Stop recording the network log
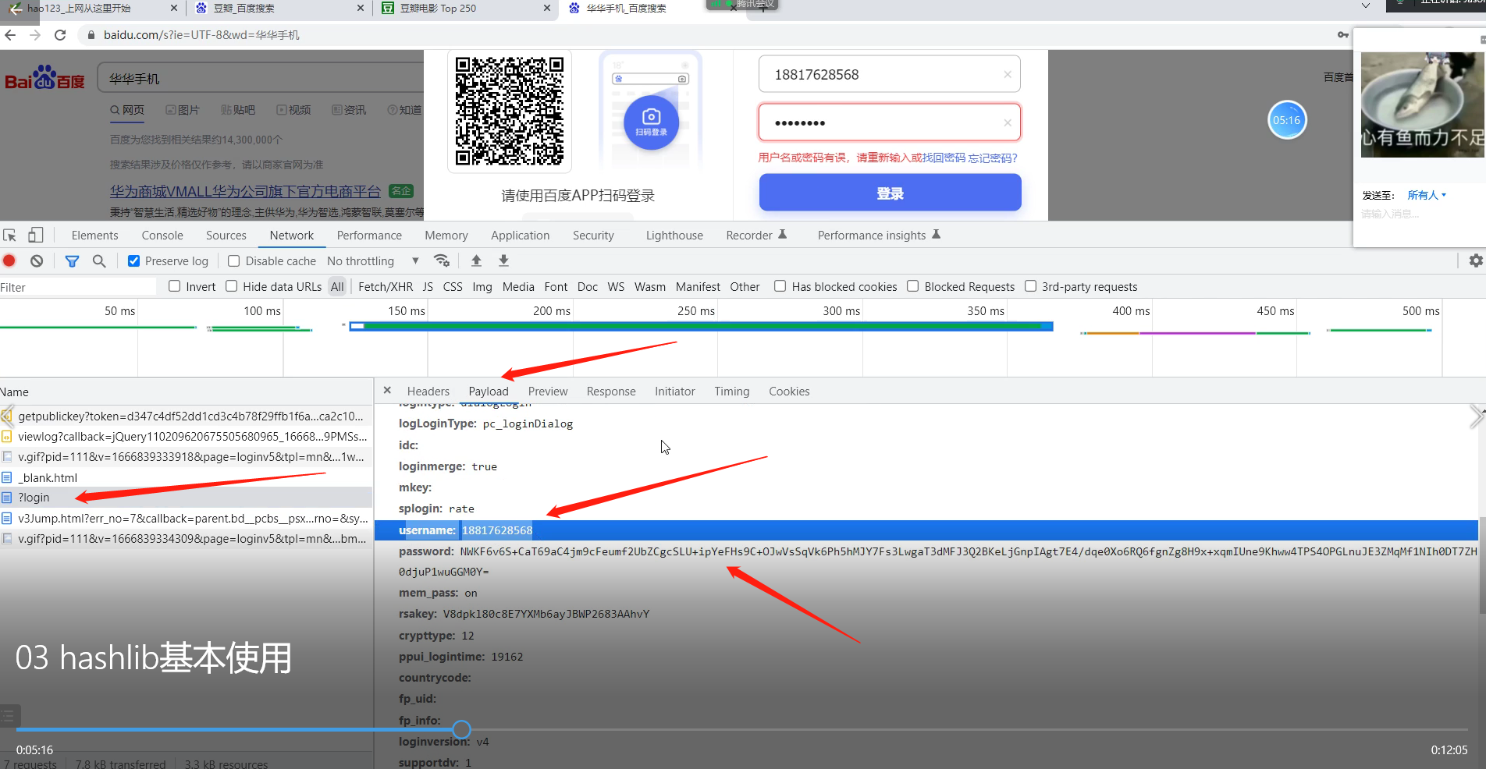 pos(9,261)
